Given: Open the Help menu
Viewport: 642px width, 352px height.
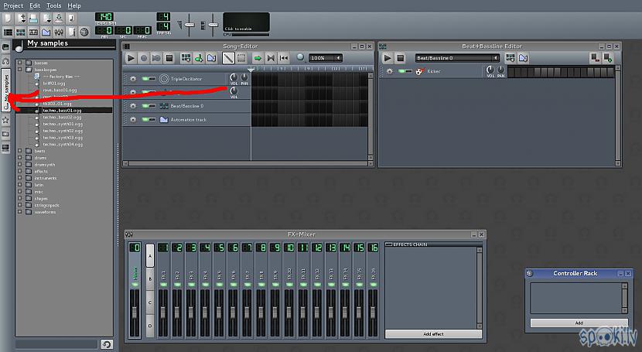Looking at the screenshot, I should coord(74,5).
